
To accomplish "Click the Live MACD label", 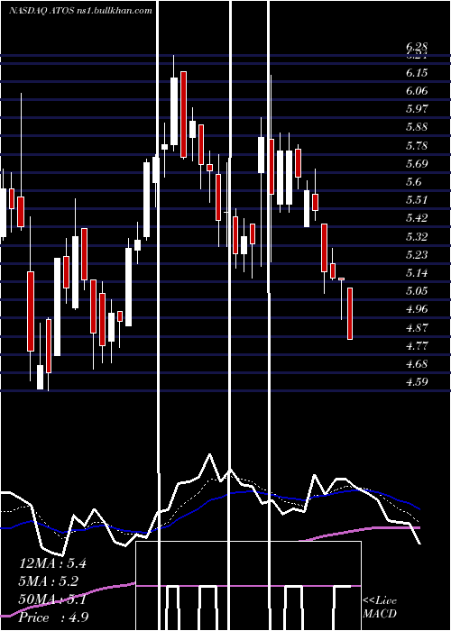I will (380, 608).
